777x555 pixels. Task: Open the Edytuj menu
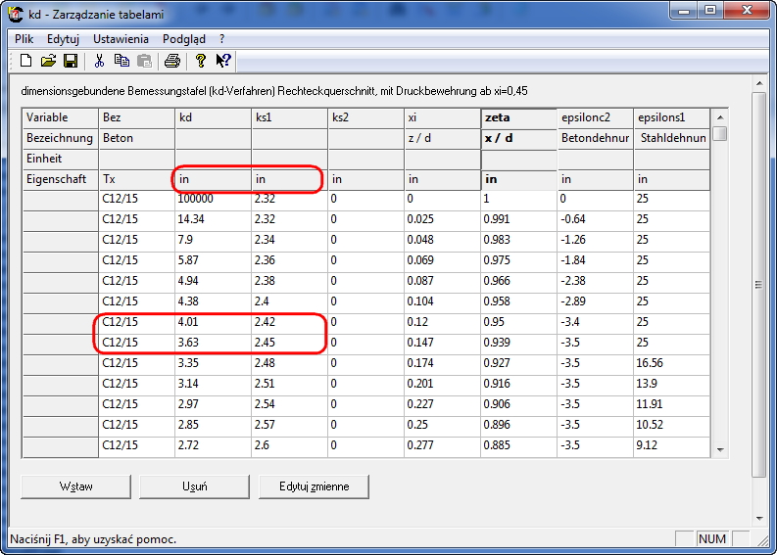click(63, 39)
